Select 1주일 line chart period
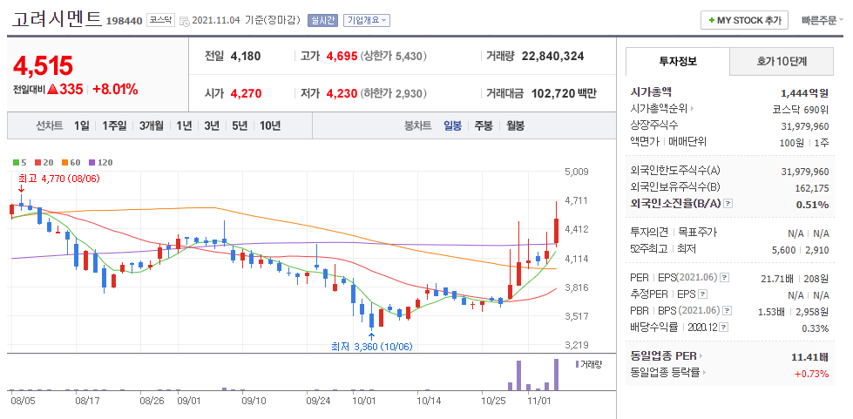 pos(114,125)
